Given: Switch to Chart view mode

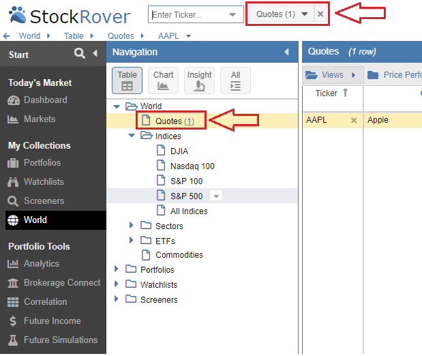Looking at the screenshot, I should [164, 80].
